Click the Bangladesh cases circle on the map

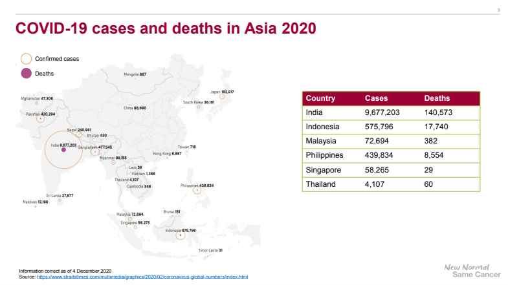tap(95, 153)
